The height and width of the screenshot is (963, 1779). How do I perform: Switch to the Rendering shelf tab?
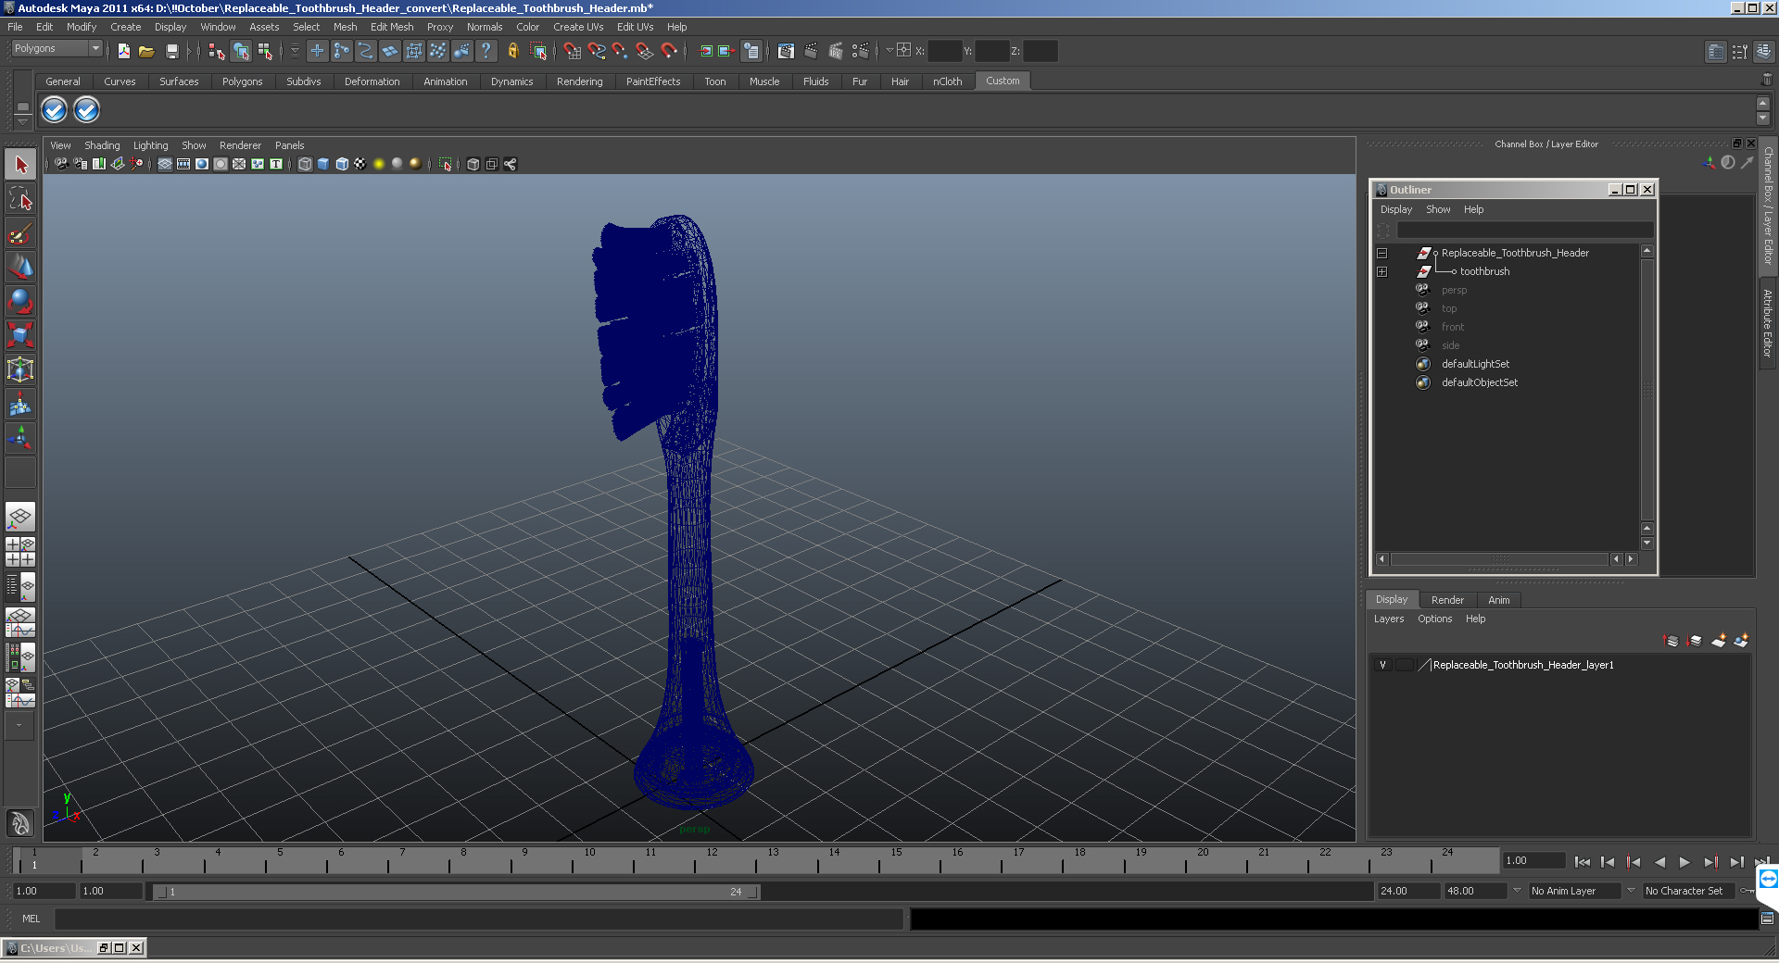tap(579, 81)
